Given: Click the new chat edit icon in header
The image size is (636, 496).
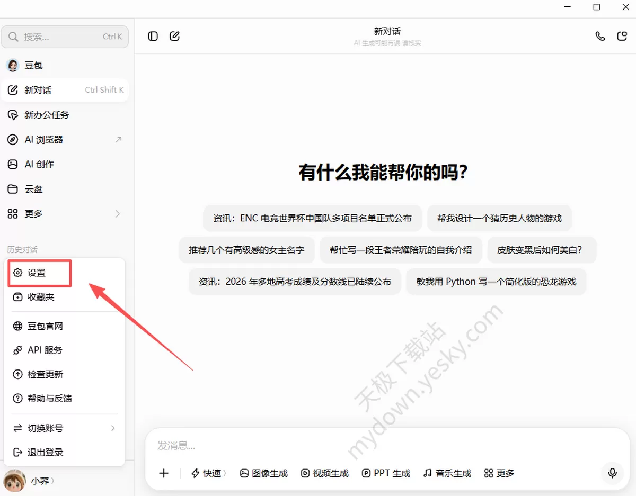Looking at the screenshot, I should (174, 36).
